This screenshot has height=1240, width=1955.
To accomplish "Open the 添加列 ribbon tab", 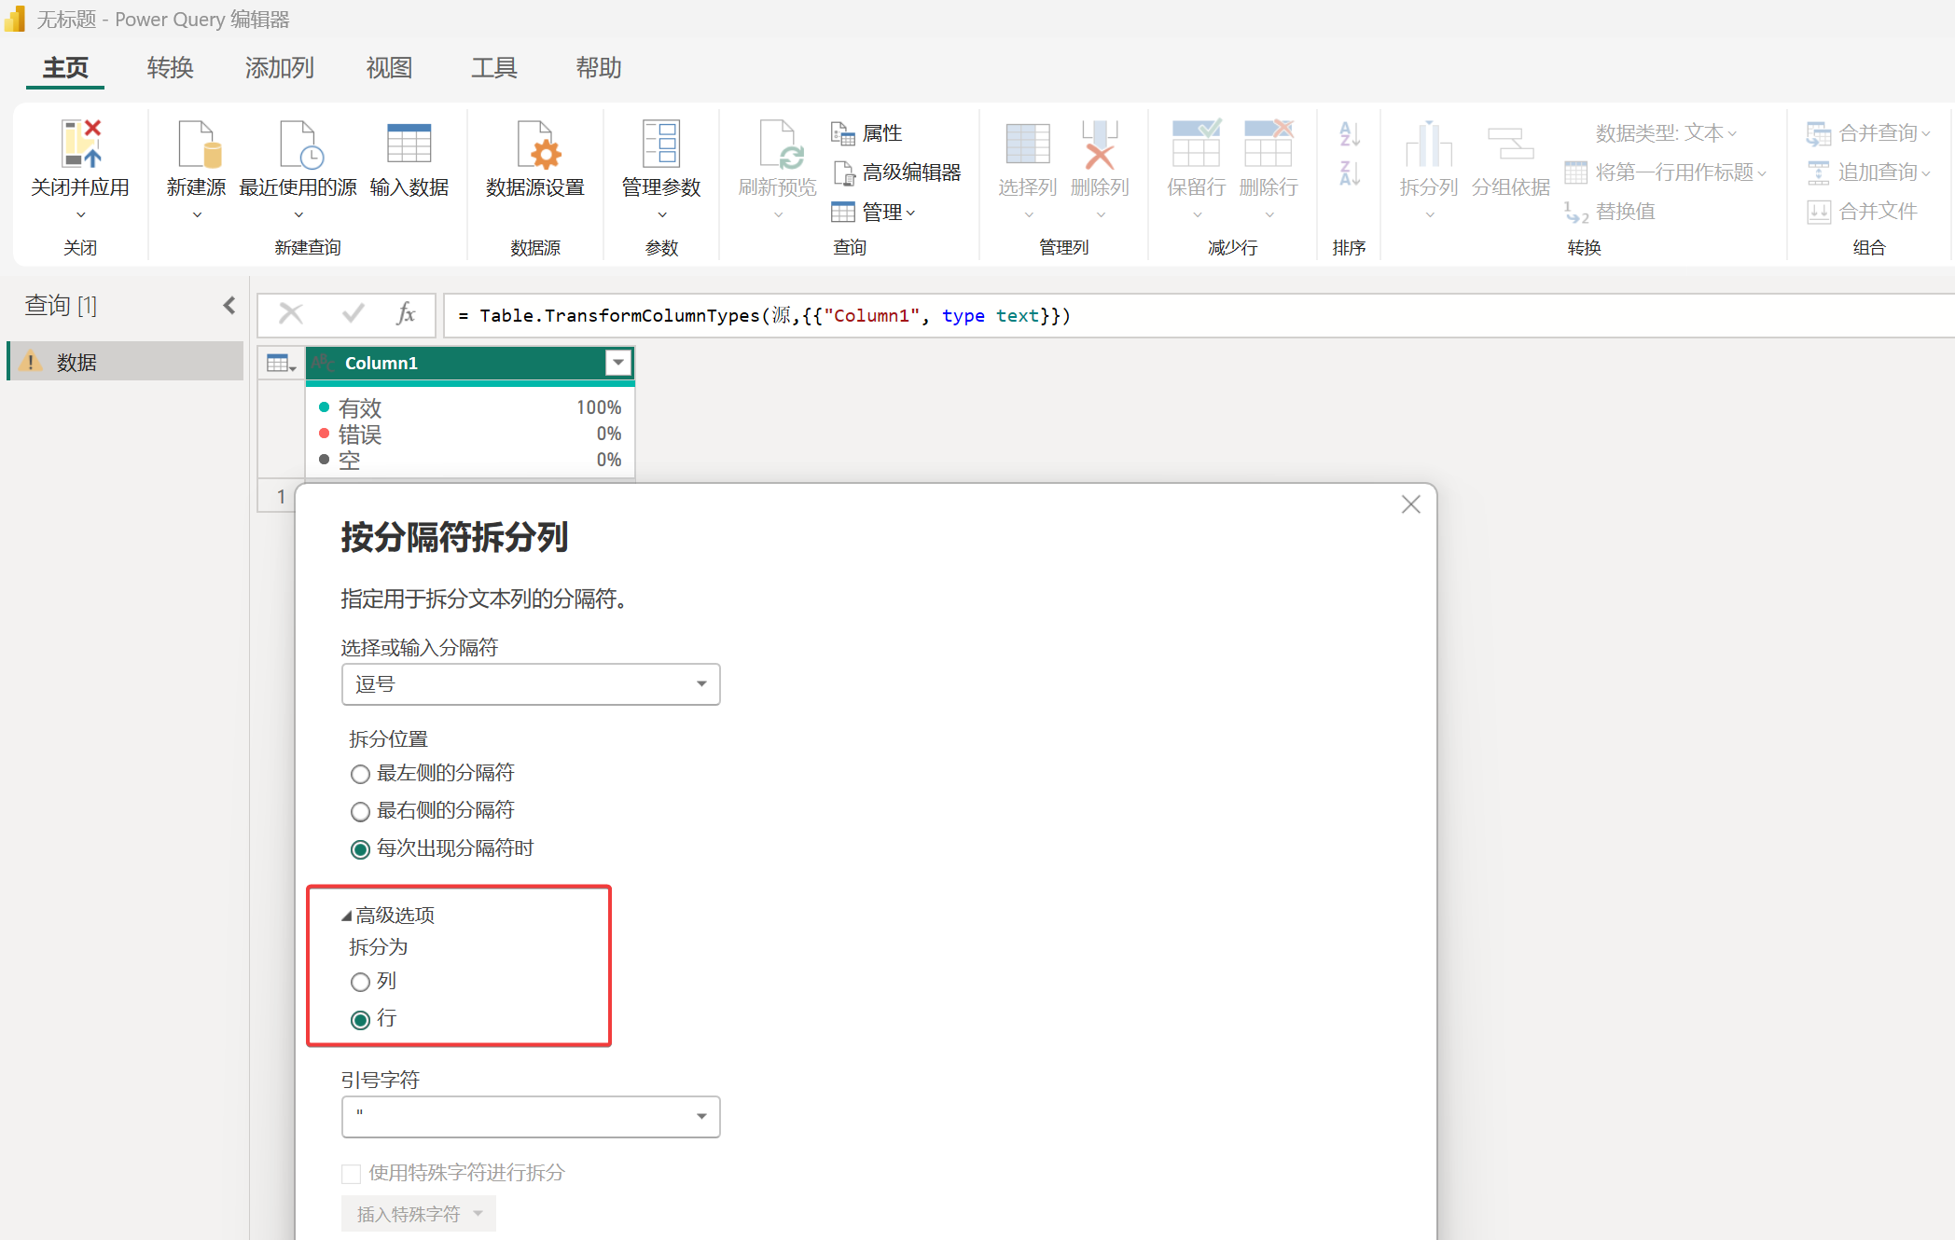I will [x=279, y=68].
